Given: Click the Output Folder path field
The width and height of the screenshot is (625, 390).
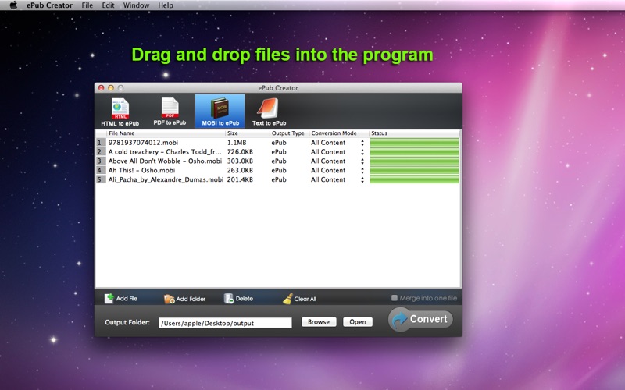Looking at the screenshot, I should (x=225, y=323).
